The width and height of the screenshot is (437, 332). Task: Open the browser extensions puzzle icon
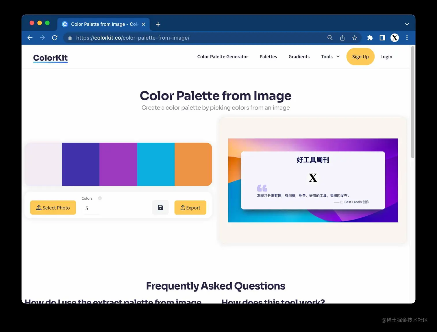pos(370,38)
